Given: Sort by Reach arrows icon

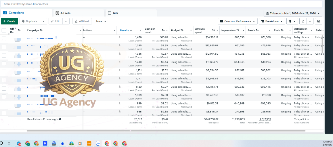Looking at the screenshot, I should [257, 30].
